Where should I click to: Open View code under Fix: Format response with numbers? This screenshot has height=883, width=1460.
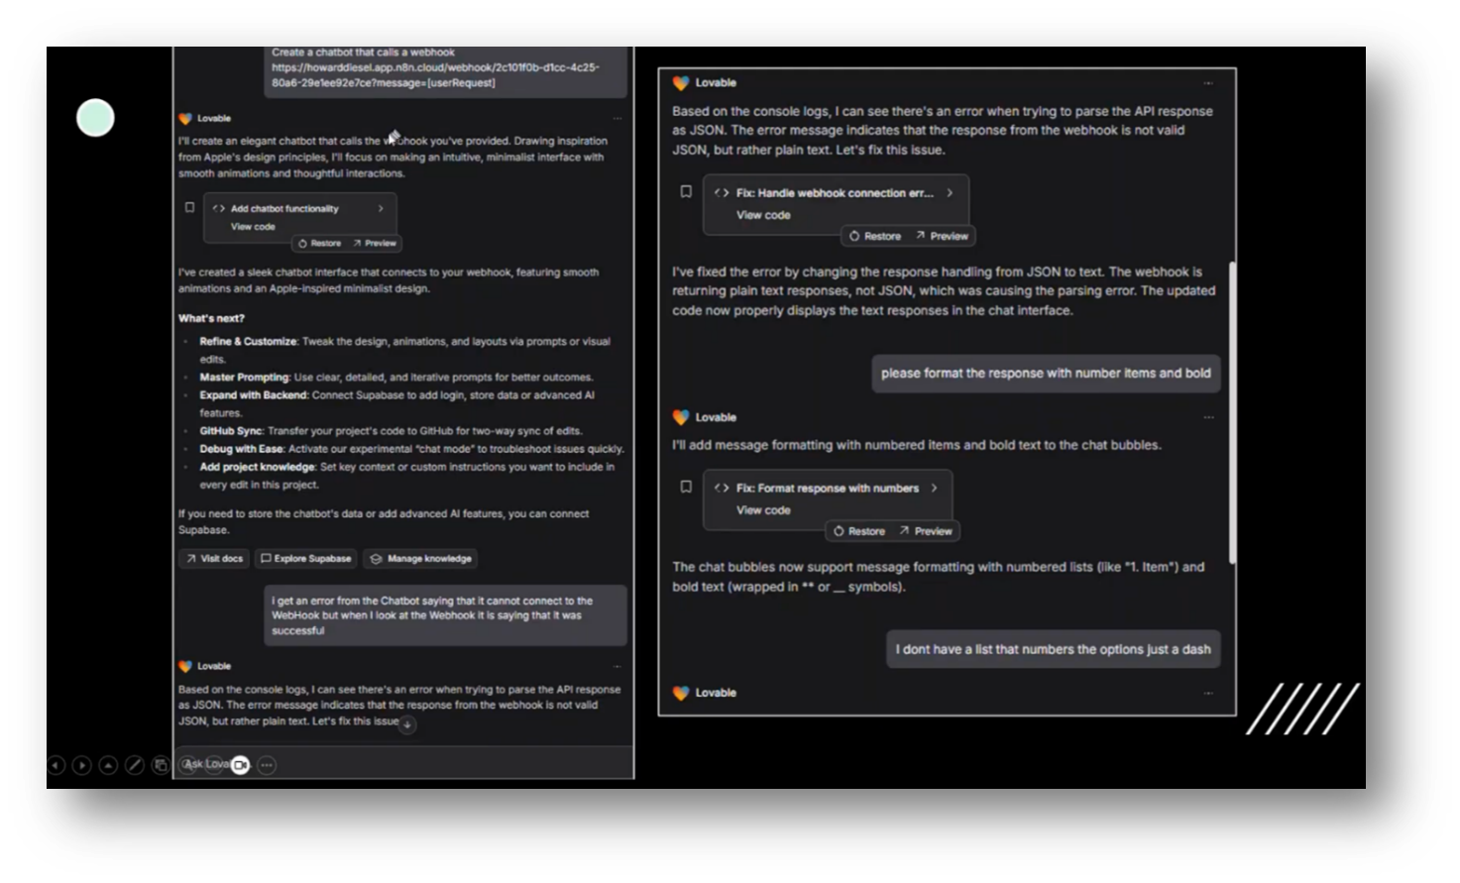tap(763, 510)
